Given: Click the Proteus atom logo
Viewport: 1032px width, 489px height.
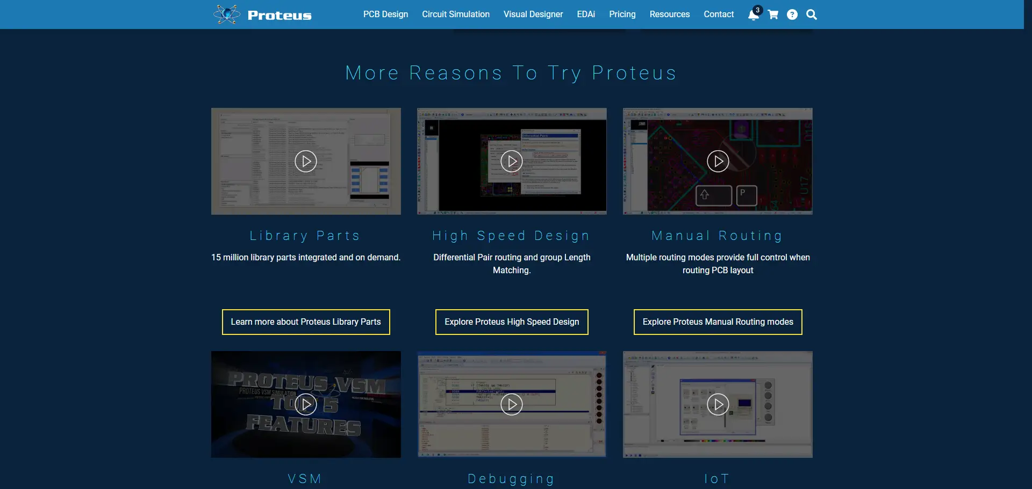Looking at the screenshot, I should 227,14.
